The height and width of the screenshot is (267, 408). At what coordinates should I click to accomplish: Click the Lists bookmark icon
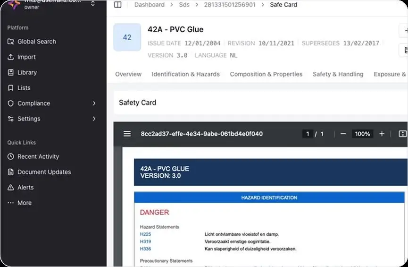click(11, 88)
